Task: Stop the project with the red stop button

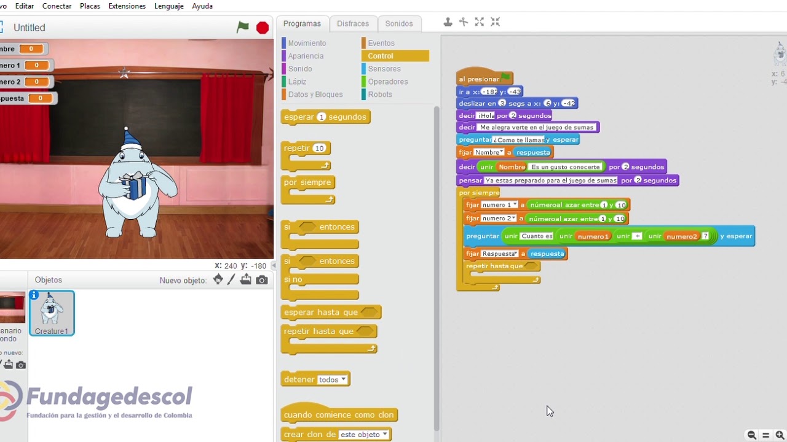Action: click(x=263, y=28)
